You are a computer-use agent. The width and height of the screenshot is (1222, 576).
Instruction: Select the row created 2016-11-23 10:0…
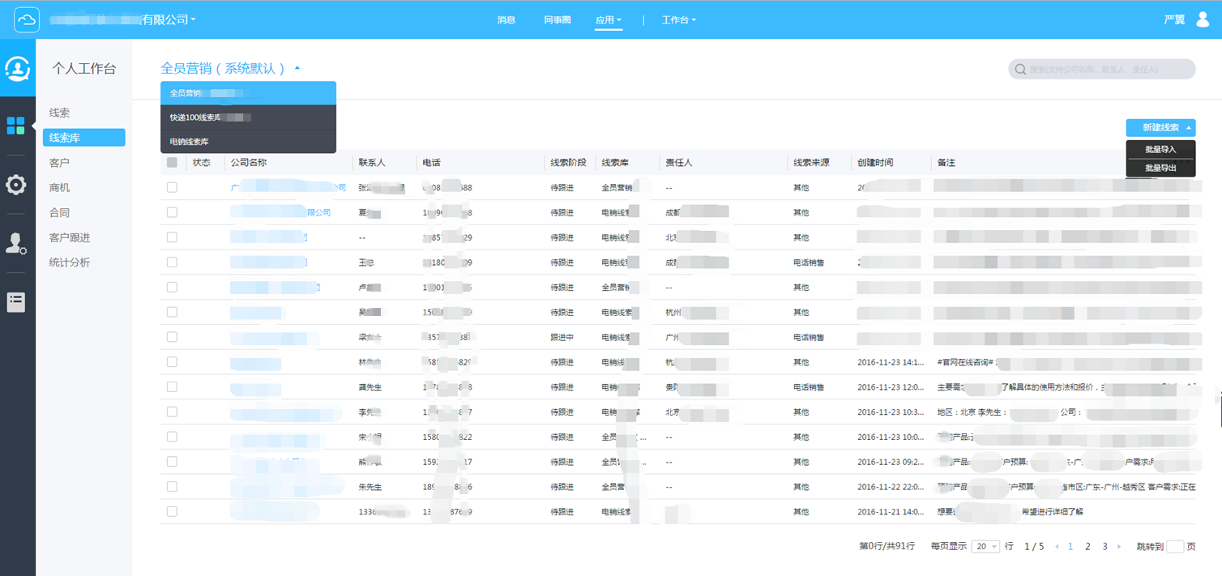click(x=172, y=437)
